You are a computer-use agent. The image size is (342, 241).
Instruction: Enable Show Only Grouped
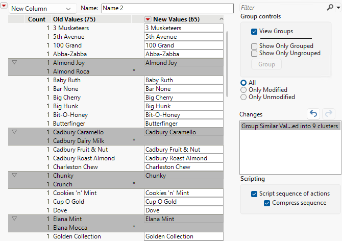coord(254,46)
